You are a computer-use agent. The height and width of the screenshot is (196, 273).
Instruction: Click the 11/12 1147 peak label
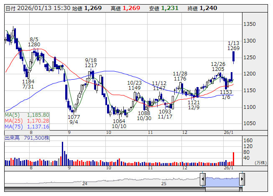coord(159,86)
